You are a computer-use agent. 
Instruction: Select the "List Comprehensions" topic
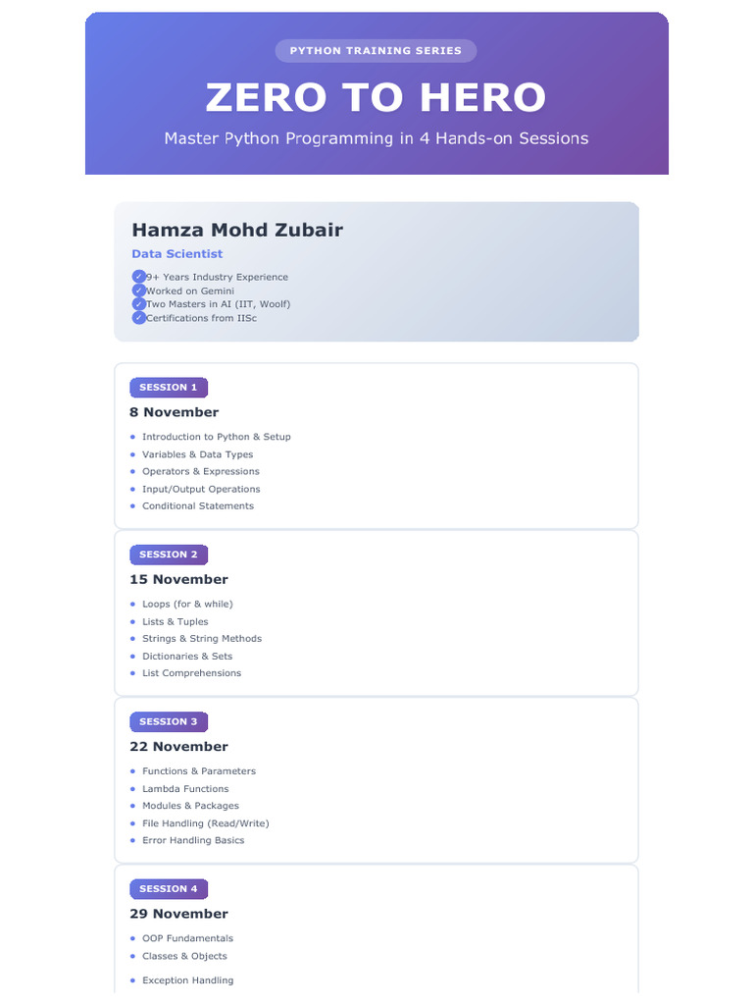191,673
